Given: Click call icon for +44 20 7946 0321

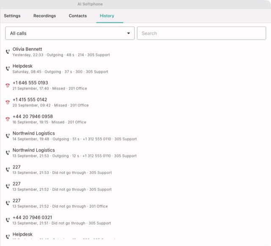Looking at the screenshot, I should 8,220.
